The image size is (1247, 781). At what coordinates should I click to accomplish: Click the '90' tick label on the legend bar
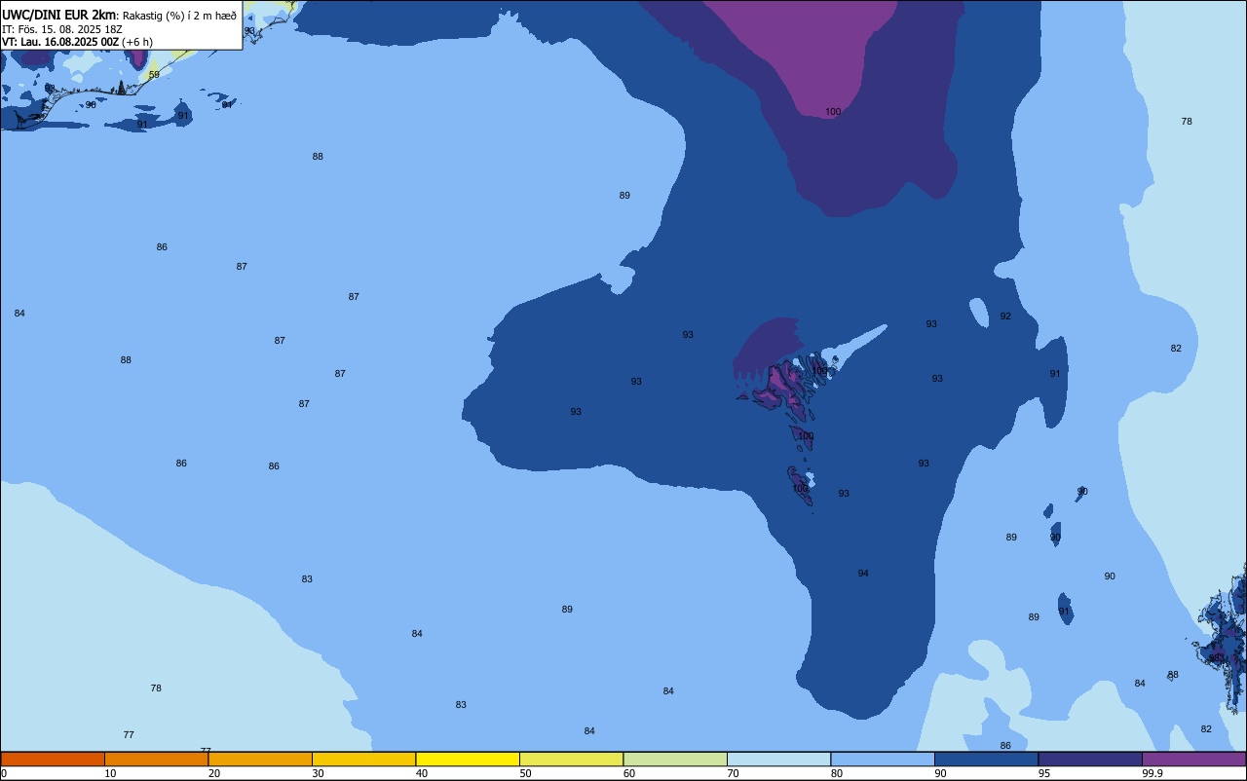coord(940,773)
